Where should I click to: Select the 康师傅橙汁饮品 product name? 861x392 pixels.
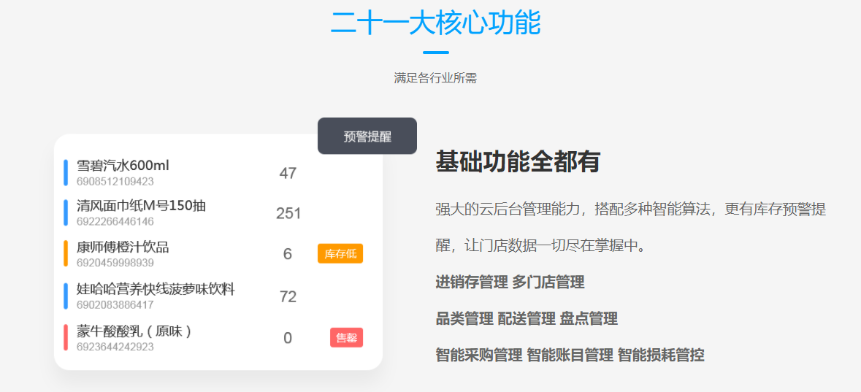click(x=123, y=247)
